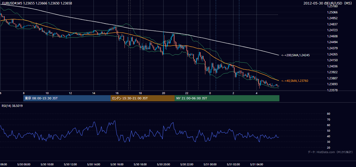
Task: Click the 40 SMA label reading 1.23760
Action: tap(294, 81)
